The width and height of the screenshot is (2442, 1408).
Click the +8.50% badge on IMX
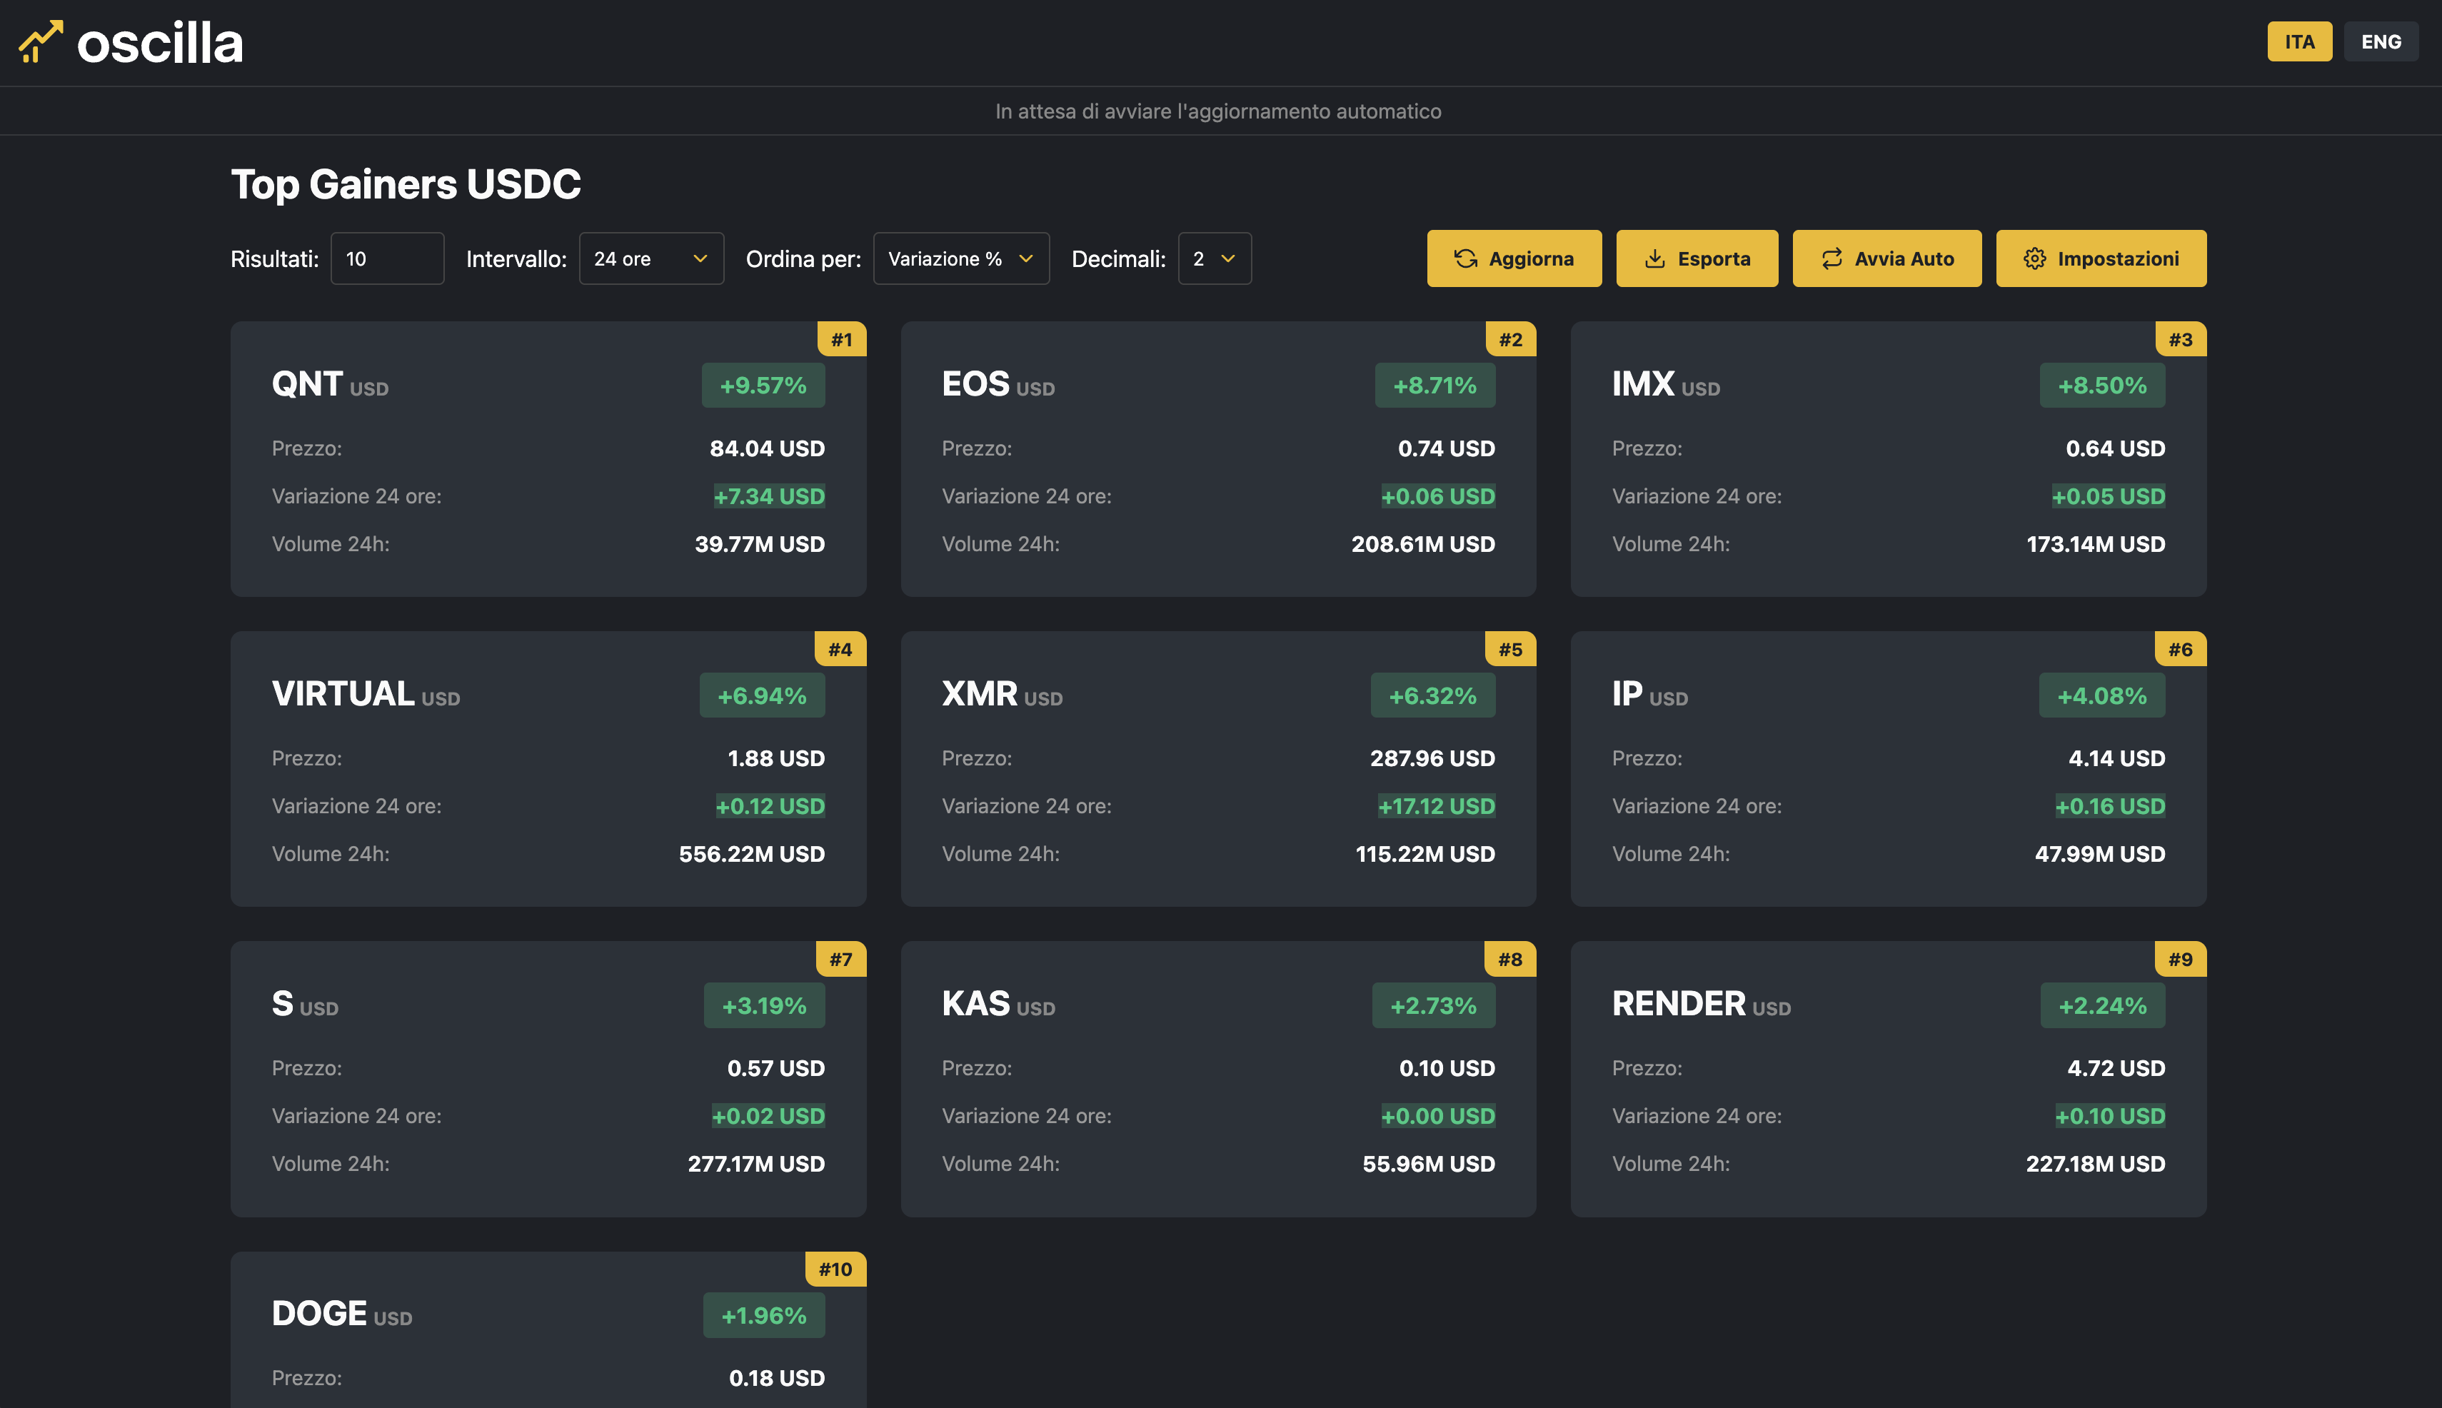[x=2101, y=385]
